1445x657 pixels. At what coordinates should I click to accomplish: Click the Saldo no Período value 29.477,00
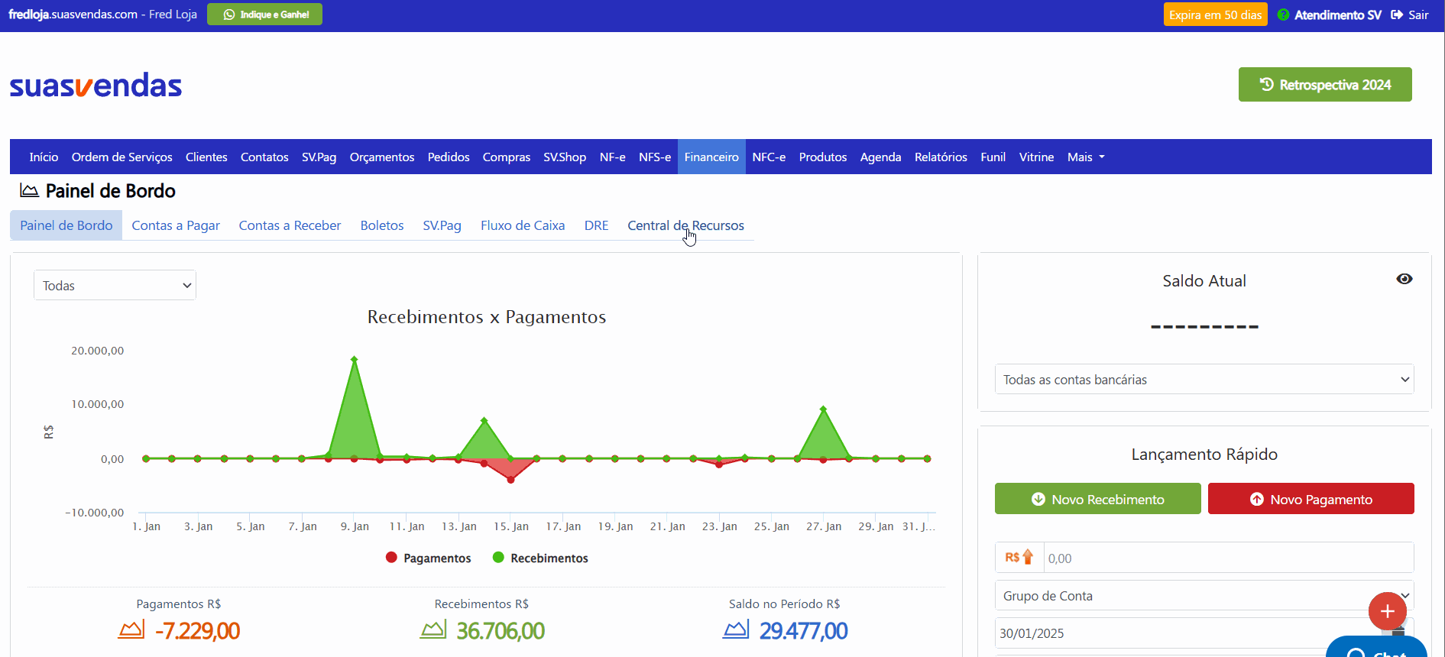click(x=803, y=631)
